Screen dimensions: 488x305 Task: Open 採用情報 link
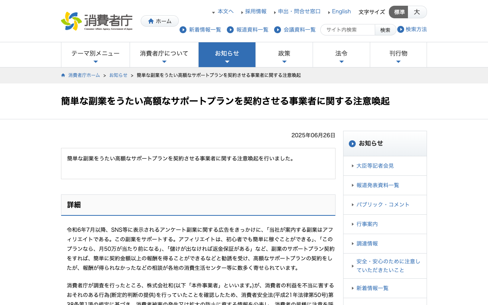256,11
